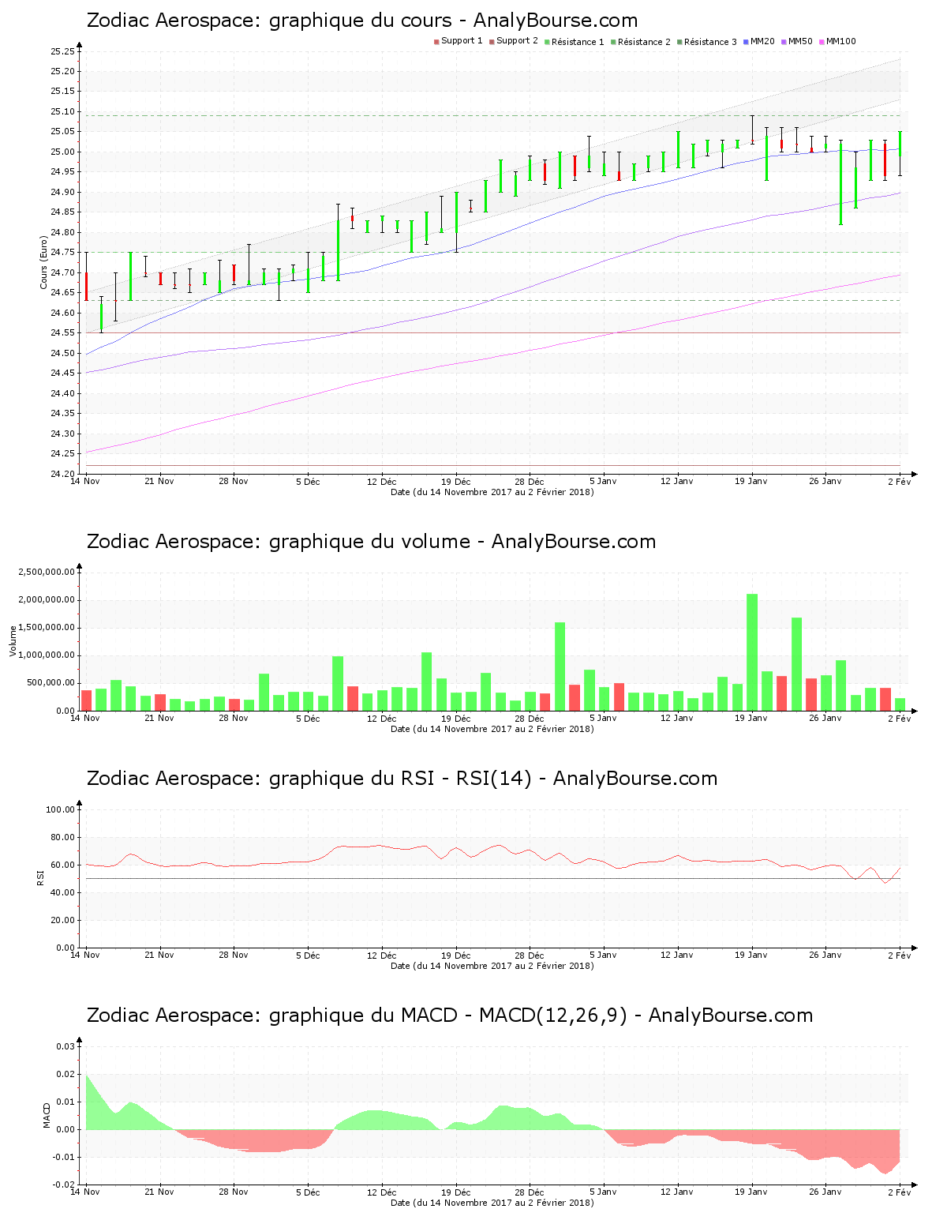Image resolution: width=947 pixels, height=1224 pixels.
Task: Click the vertical 'RSI' axis label
Action: pyautogui.click(x=39, y=877)
